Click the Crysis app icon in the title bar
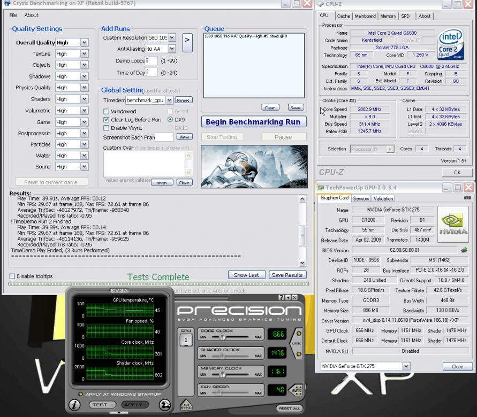477x417 pixels. 7,3
